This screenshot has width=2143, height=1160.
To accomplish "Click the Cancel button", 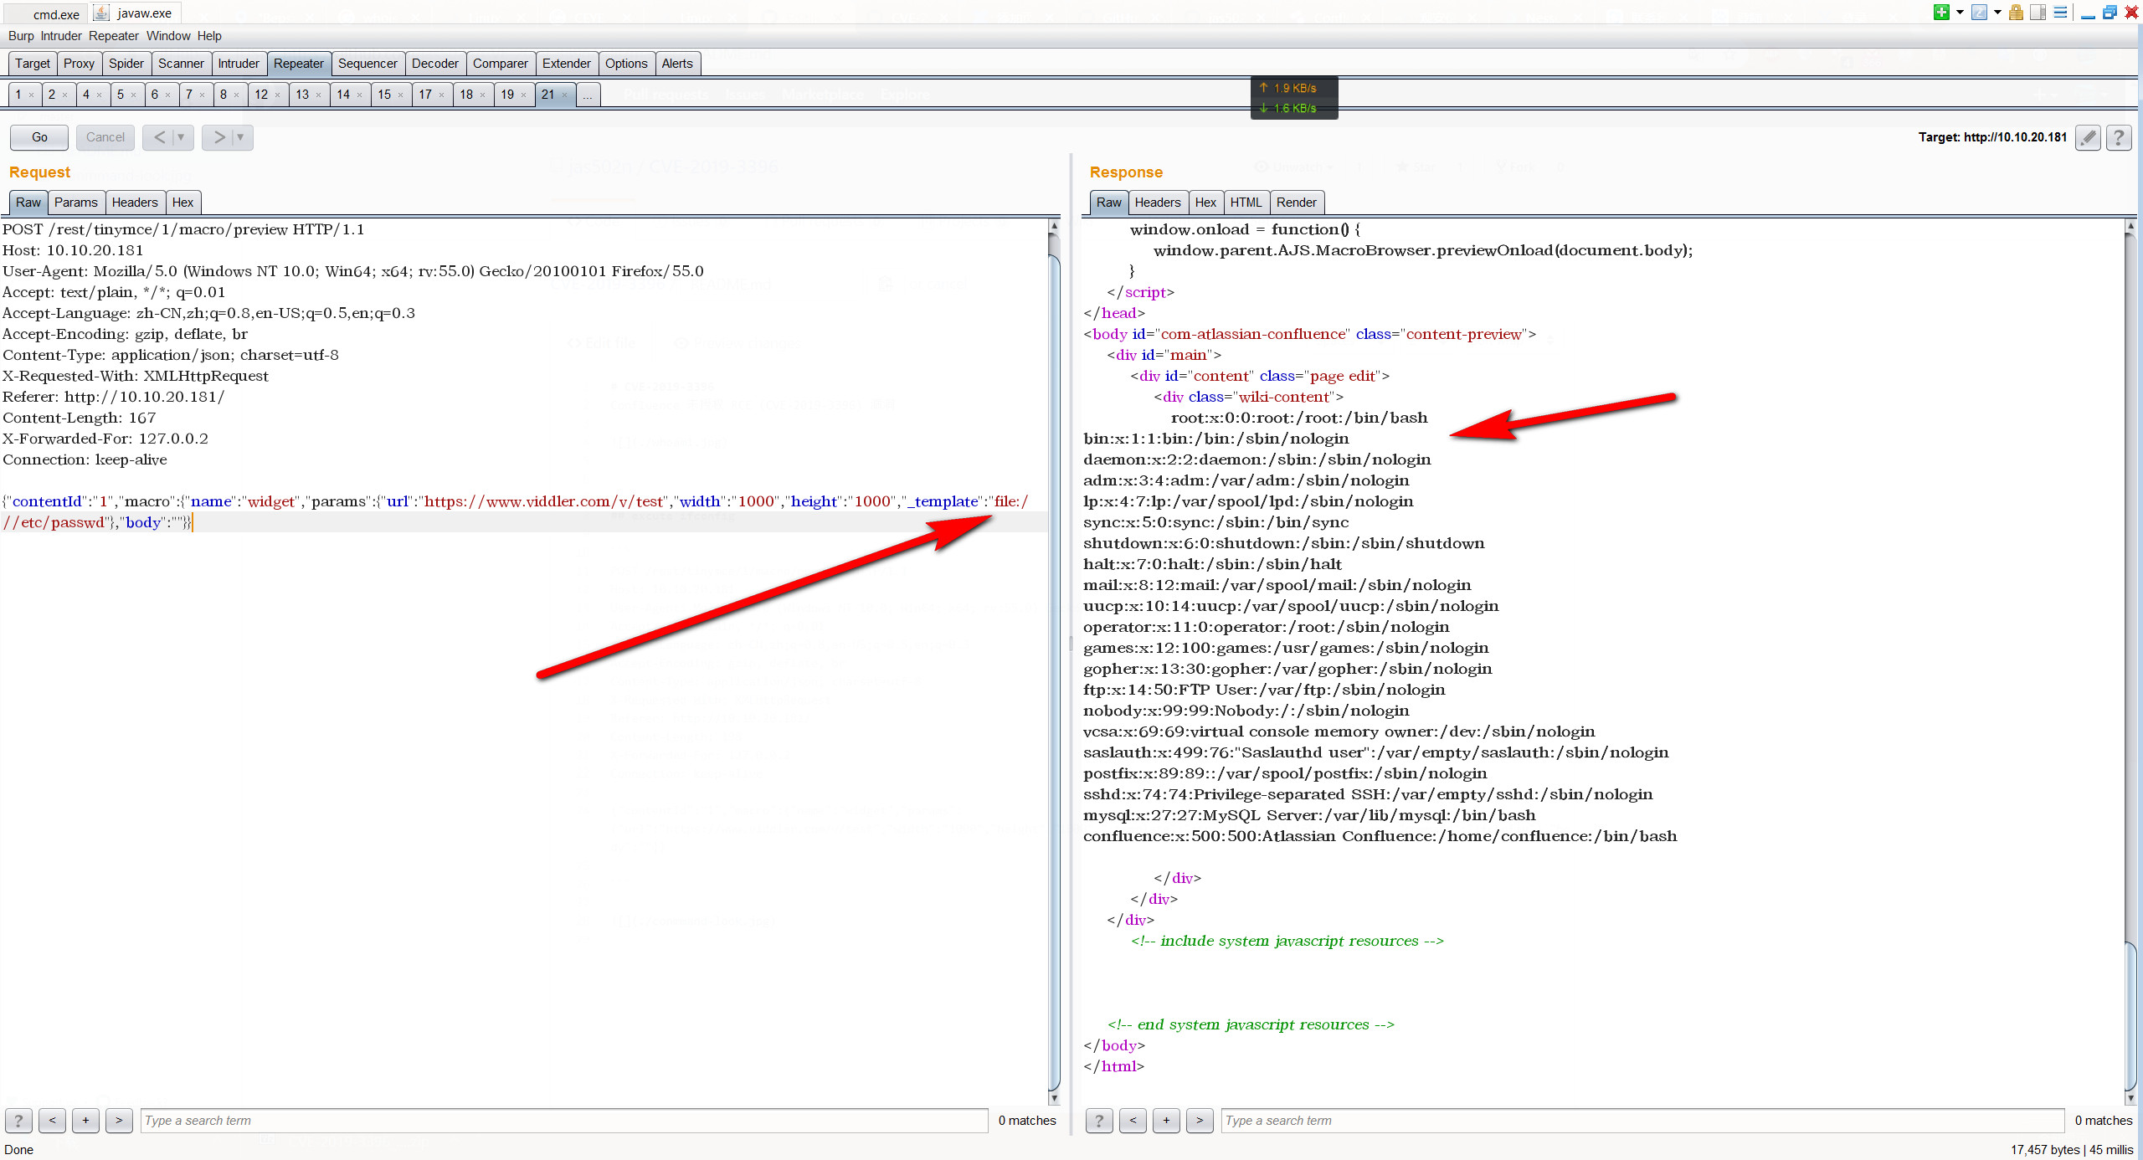I will pyautogui.click(x=105, y=137).
